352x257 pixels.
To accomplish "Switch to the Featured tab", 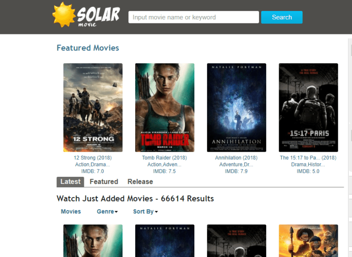I will click(x=104, y=181).
